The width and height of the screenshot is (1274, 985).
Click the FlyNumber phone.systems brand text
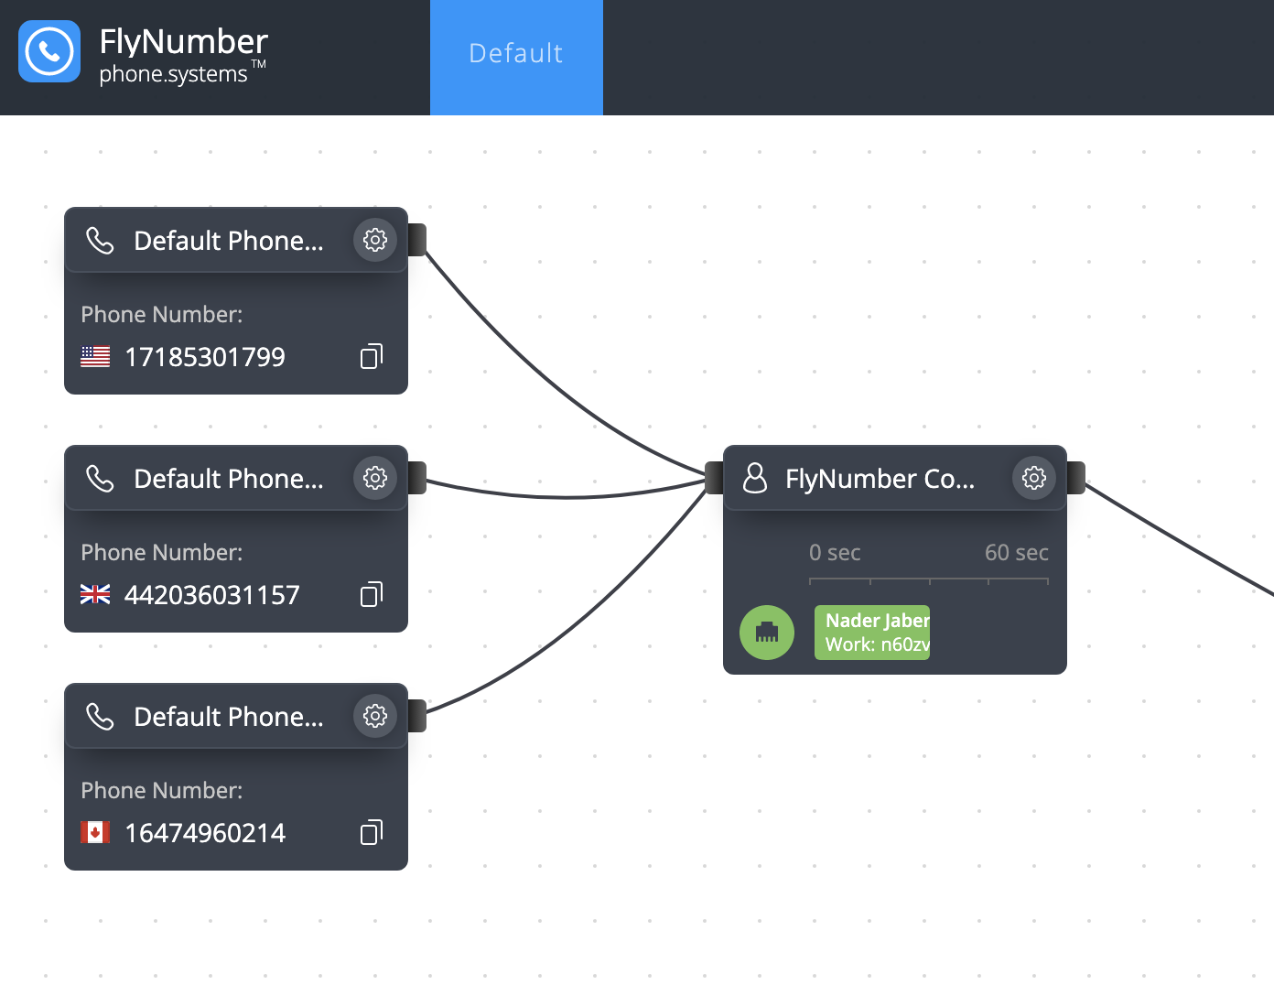coord(183,55)
